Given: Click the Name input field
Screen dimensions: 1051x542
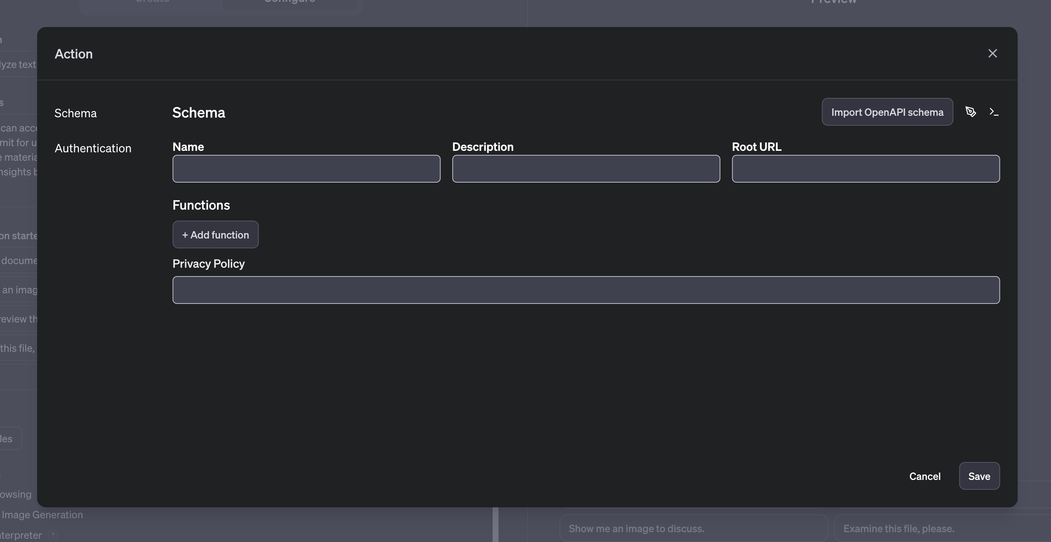Looking at the screenshot, I should tap(306, 169).
